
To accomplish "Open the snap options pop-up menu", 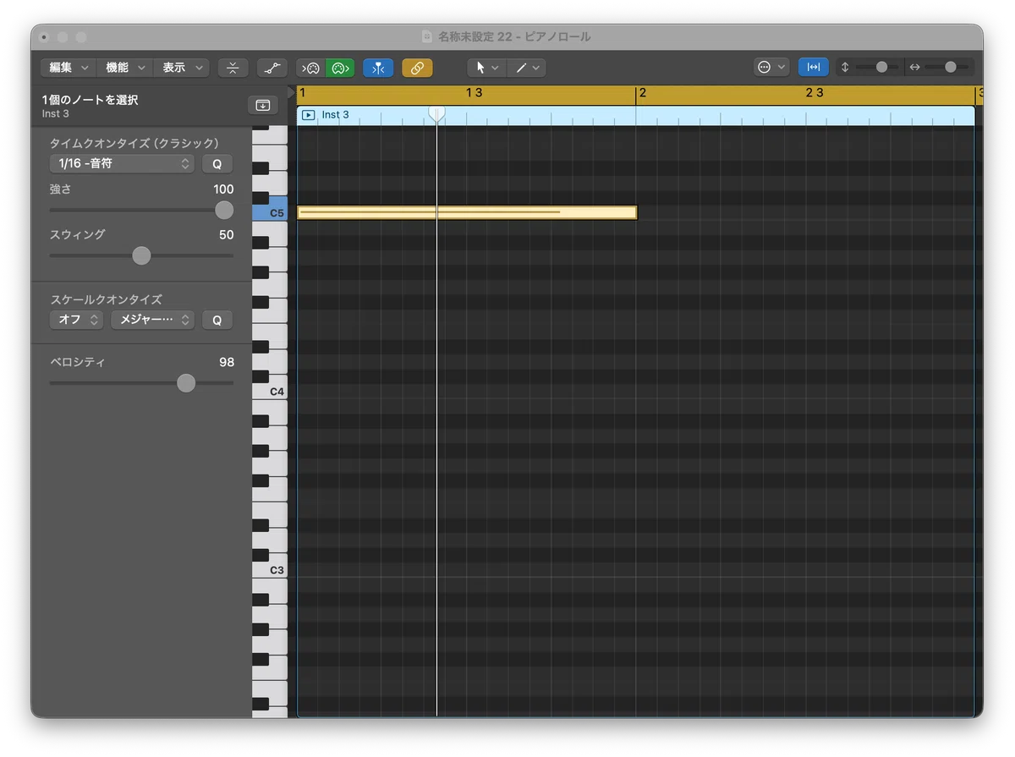I will pos(771,68).
